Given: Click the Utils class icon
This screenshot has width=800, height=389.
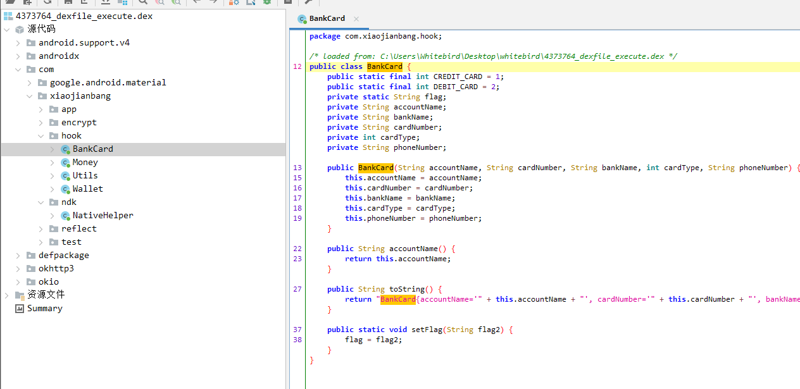Looking at the screenshot, I should [65, 176].
